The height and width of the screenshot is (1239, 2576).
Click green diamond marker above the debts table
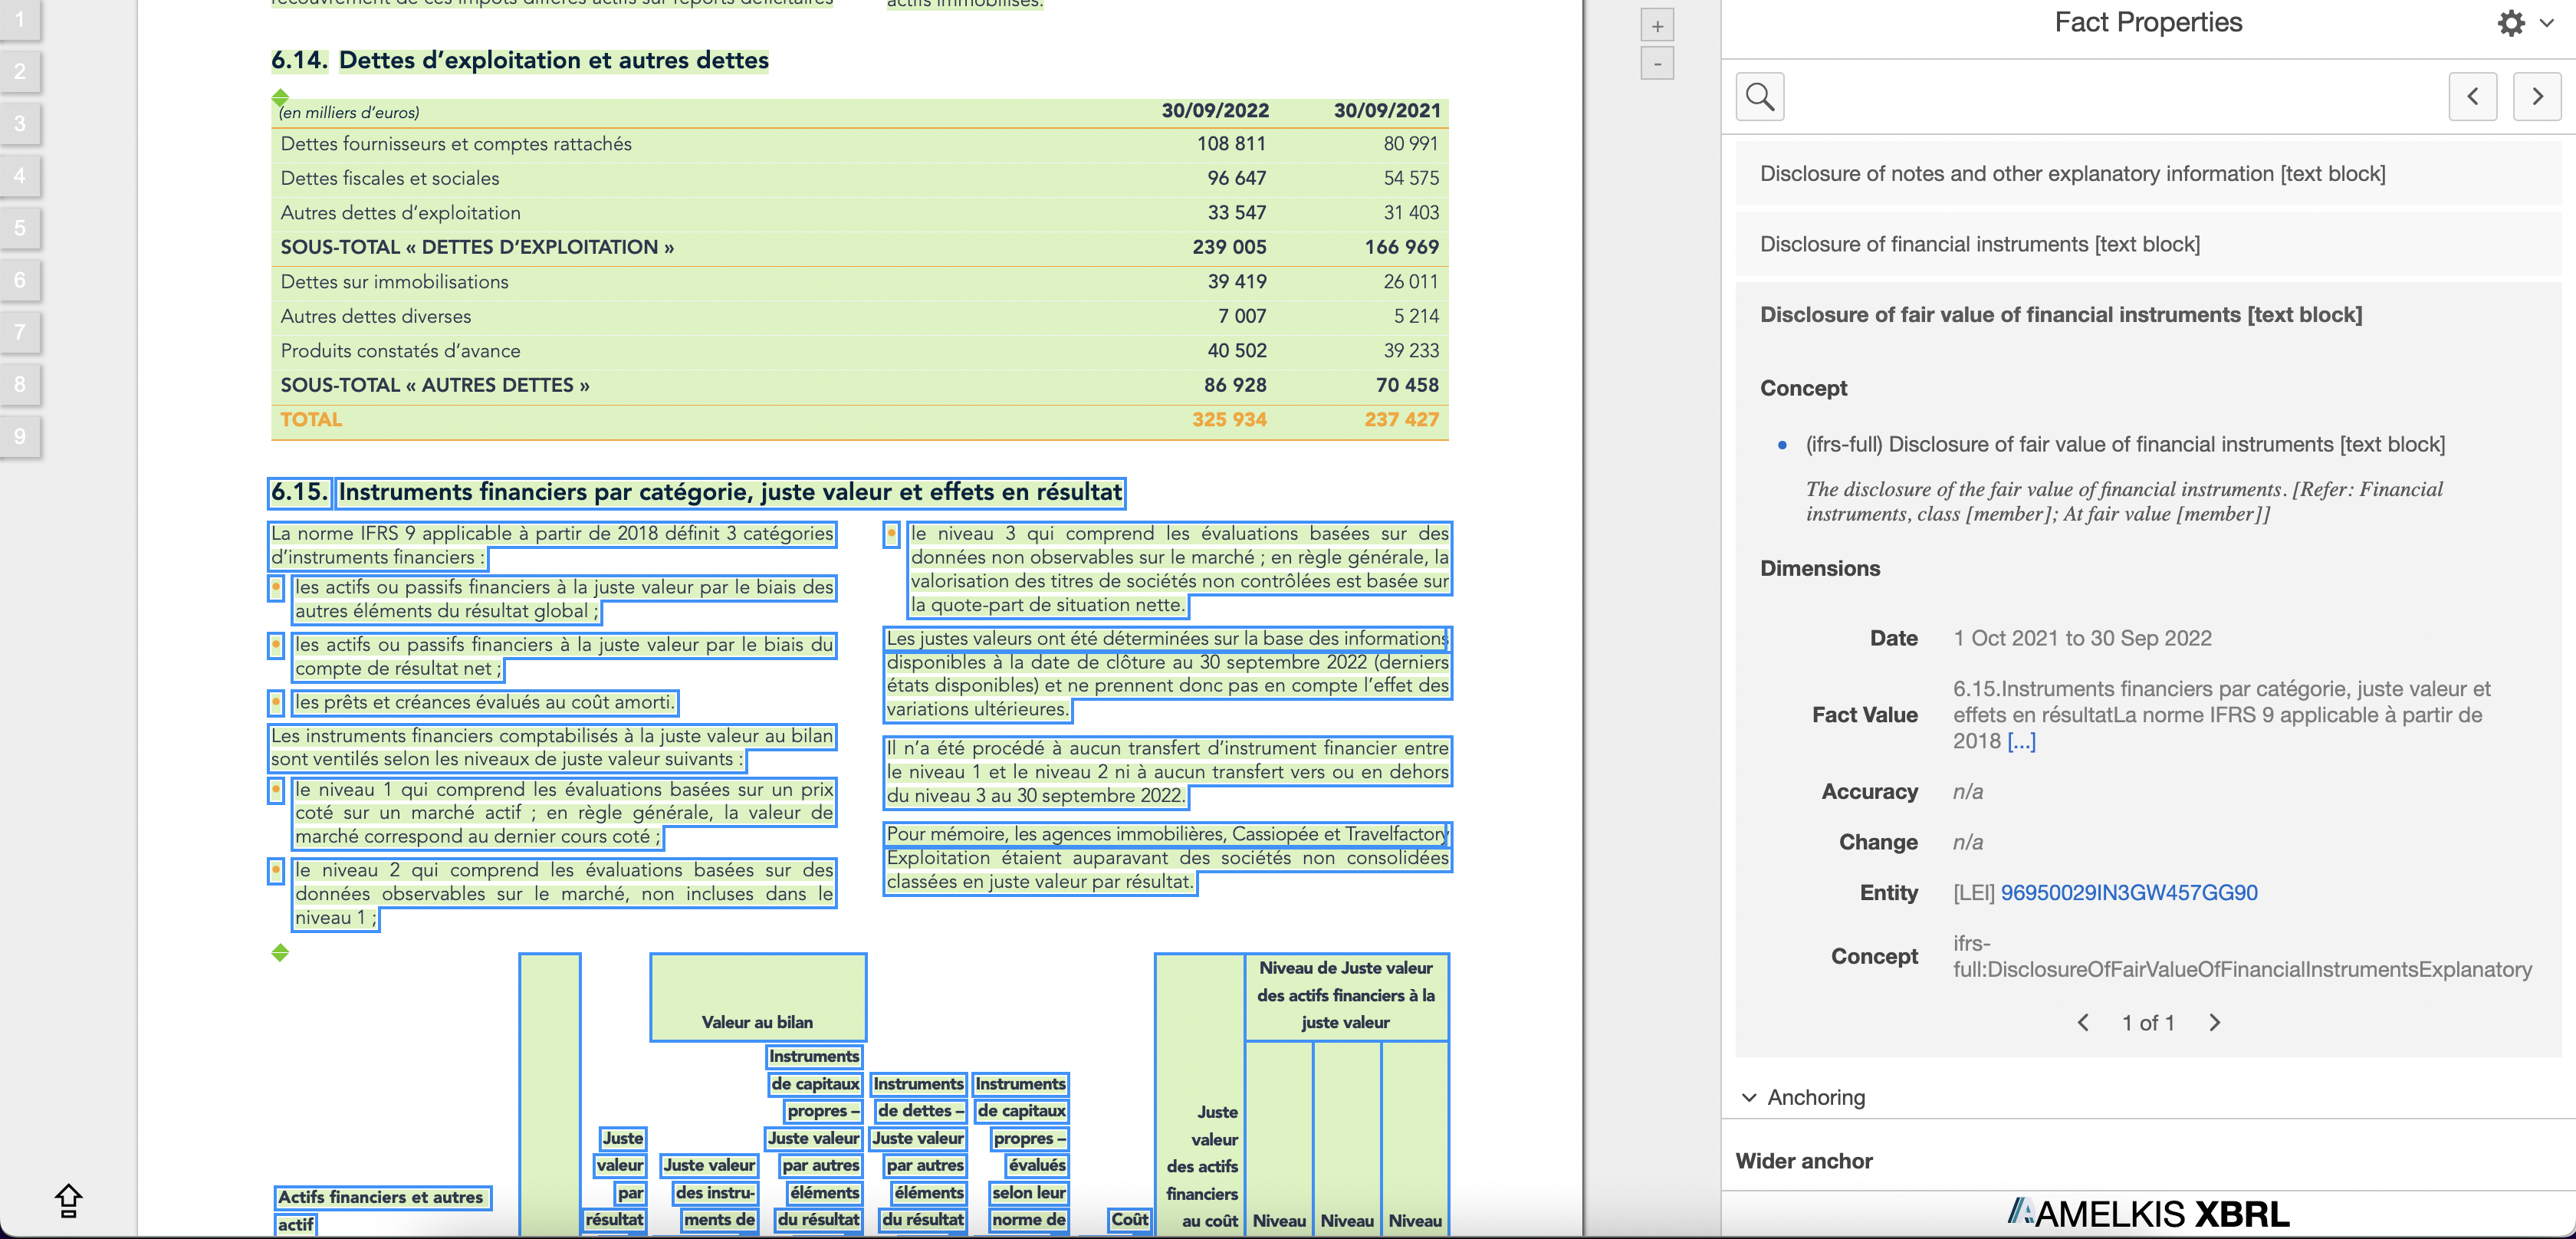280,97
